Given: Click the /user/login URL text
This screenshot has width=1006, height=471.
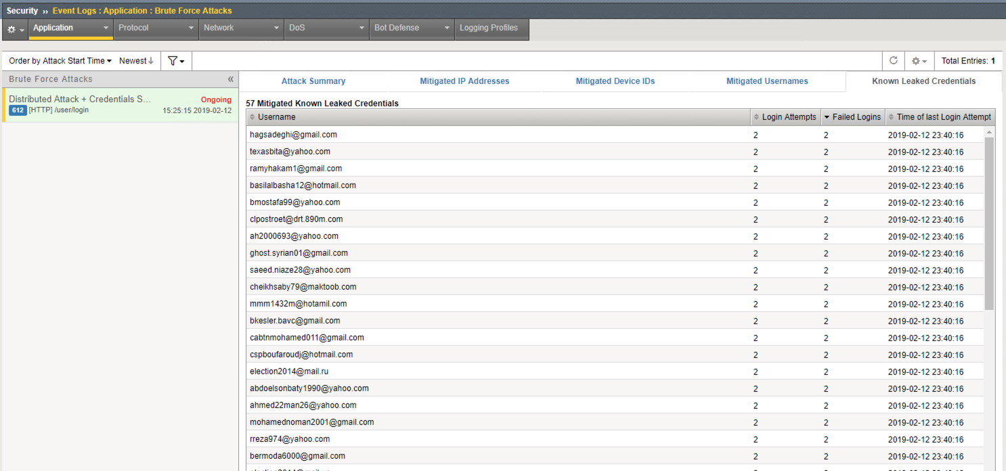Looking at the screenshot, I should [71, 110].
